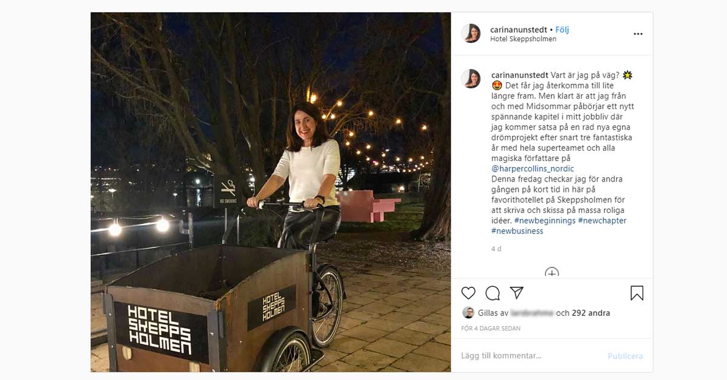Click small avatar next to Gillas av

click(468, 313)
